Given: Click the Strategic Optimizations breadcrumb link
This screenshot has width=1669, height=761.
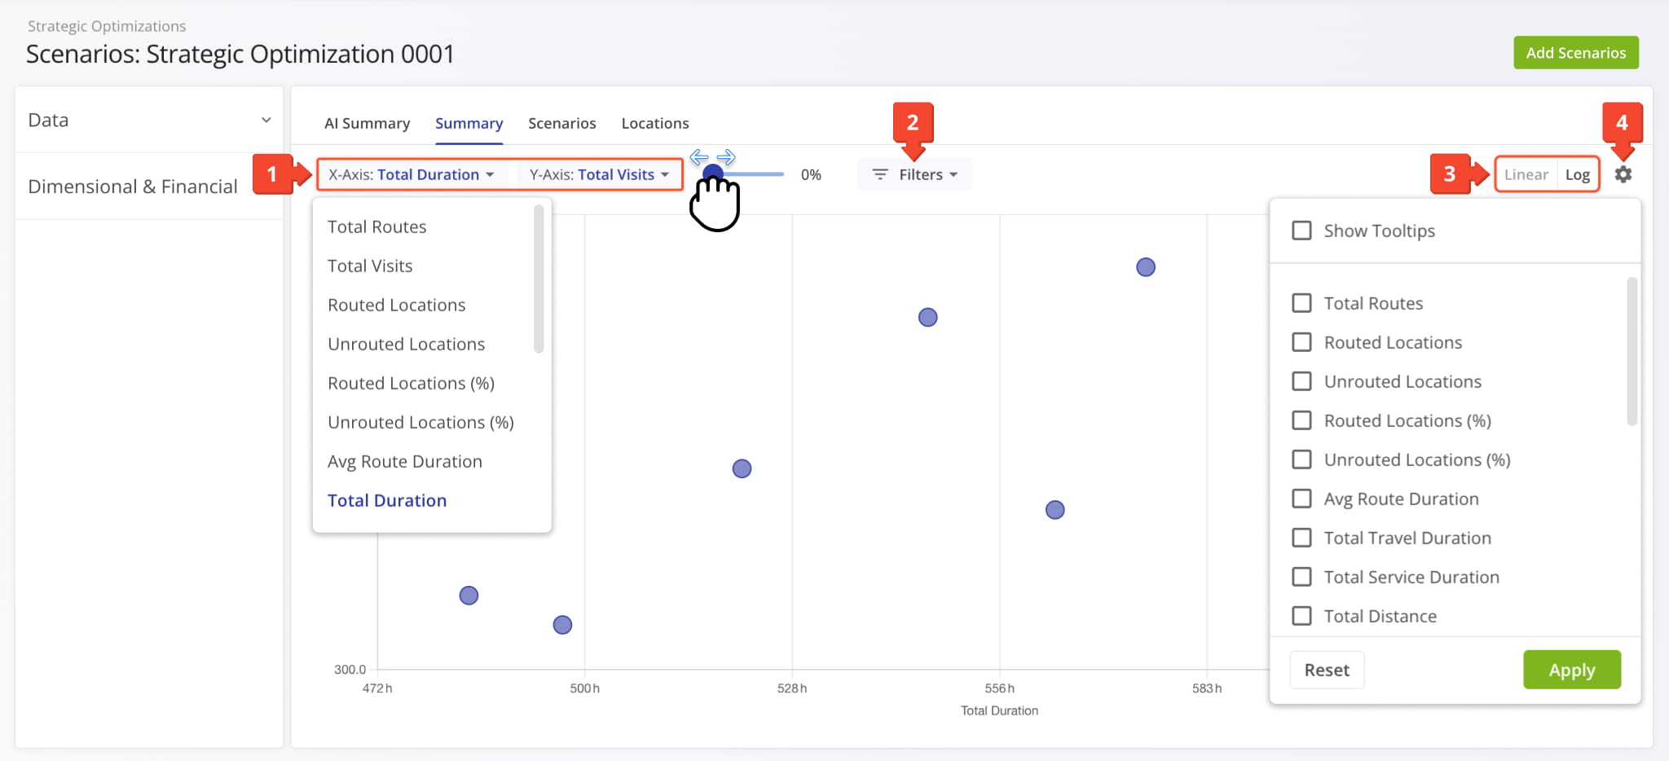Looking at the screenshot, I should coord(107,26).
